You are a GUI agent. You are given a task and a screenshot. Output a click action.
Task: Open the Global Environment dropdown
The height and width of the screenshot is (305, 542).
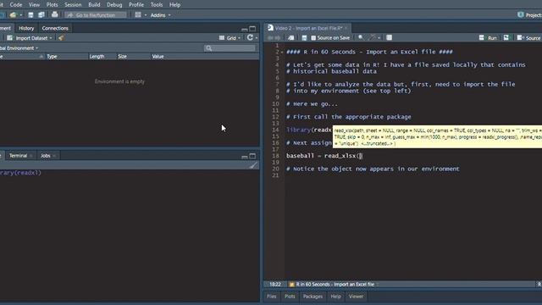19,48
